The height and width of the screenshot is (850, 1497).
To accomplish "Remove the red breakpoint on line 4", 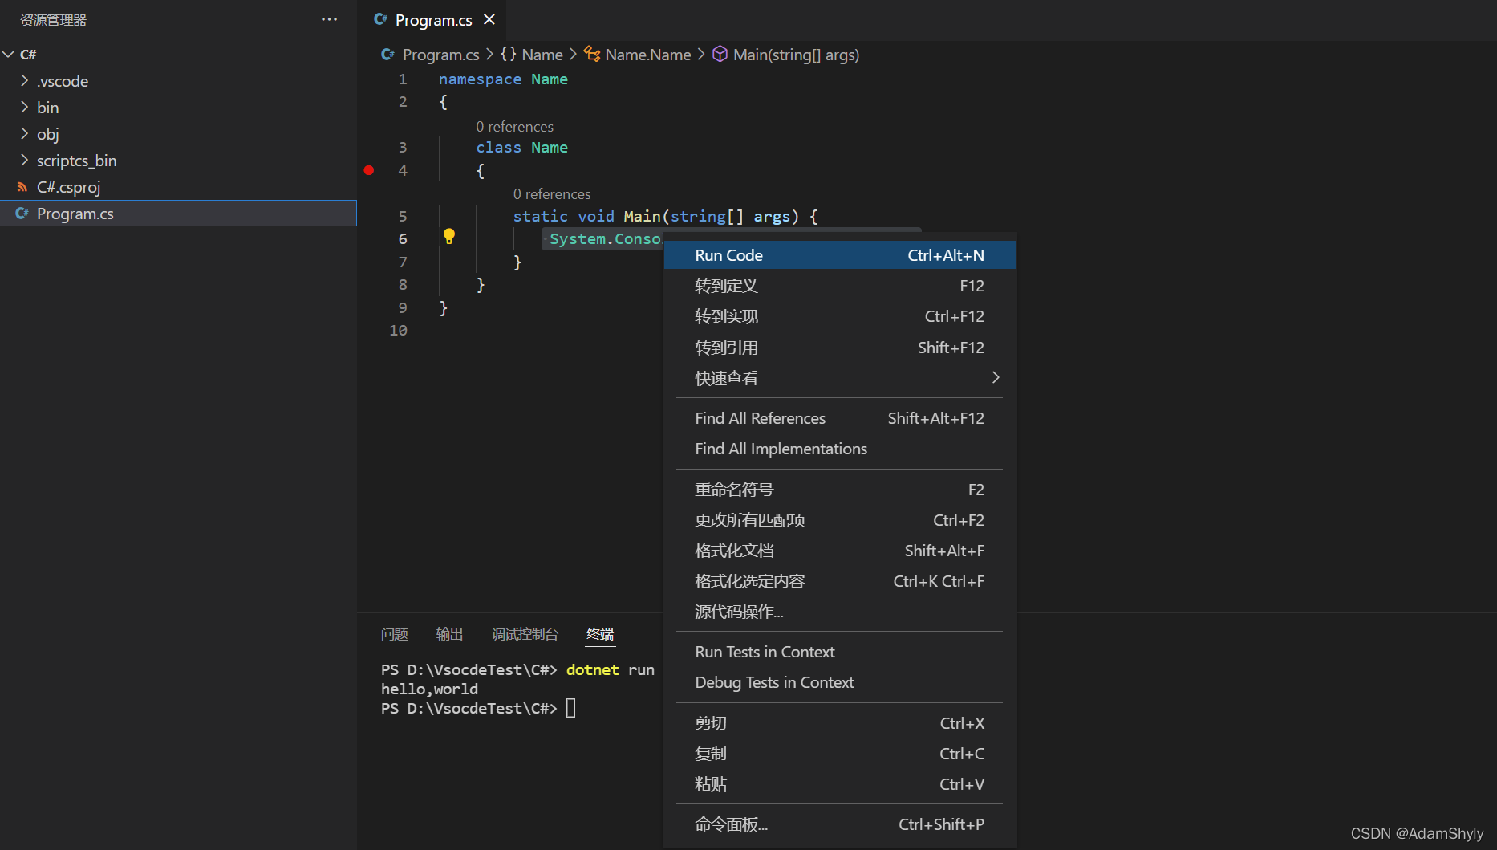I will pyautogui.click(x=368, y=170).
